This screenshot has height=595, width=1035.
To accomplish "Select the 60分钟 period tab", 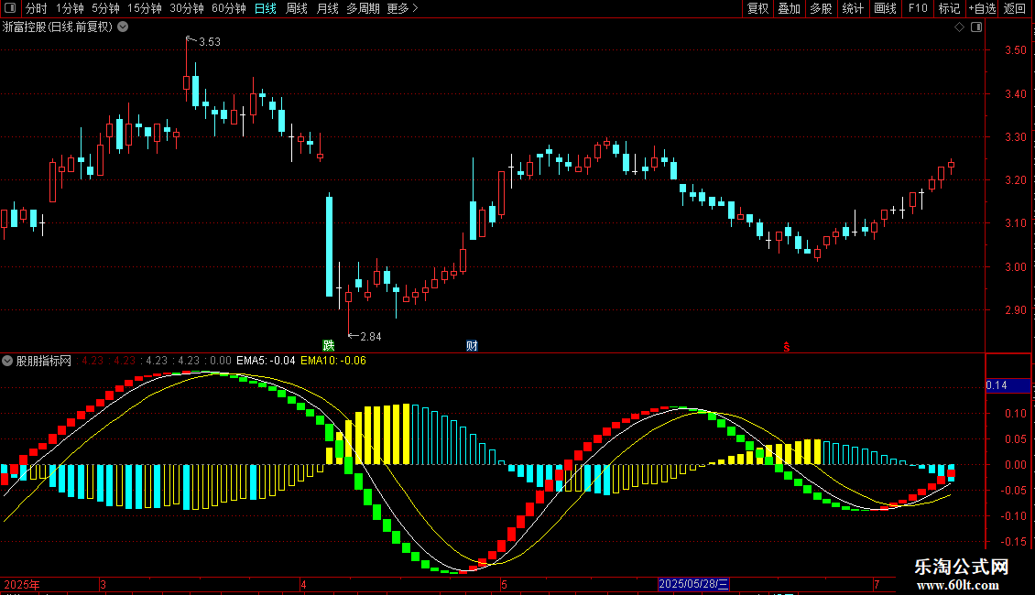I will (229, 8).
